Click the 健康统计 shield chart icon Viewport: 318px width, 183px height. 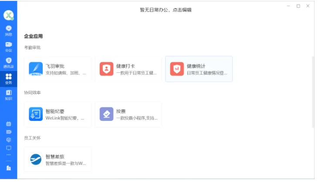177,69
